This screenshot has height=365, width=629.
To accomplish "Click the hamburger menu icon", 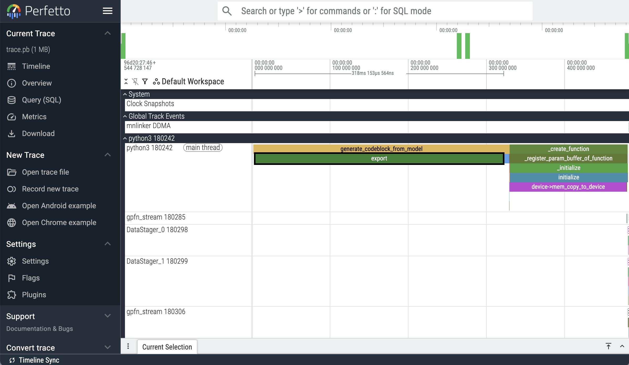I will pos(107,11).
